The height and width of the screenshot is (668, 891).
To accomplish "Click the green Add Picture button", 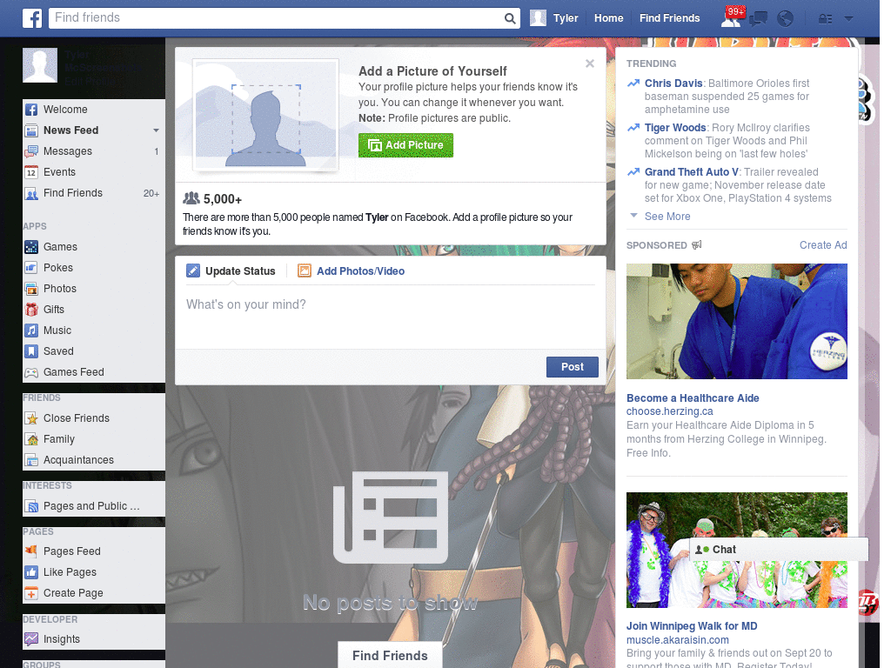I will (405, 145).
